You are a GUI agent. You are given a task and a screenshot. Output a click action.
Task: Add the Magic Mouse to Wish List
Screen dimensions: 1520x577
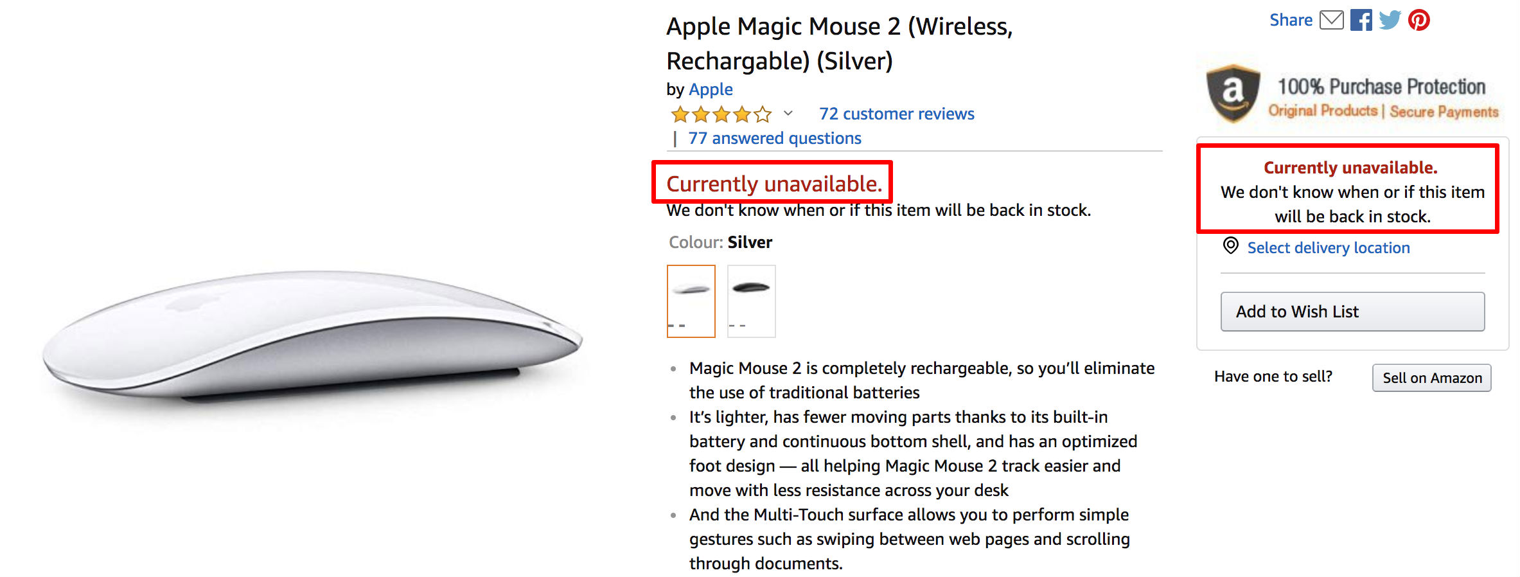[x=1352, y=311]
